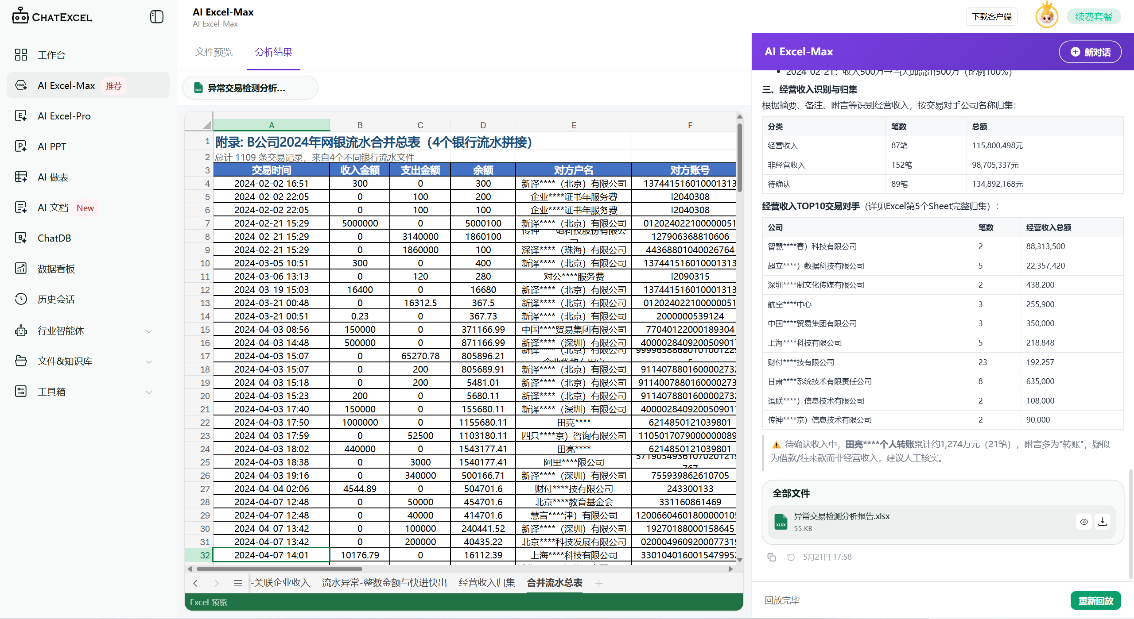Select the 合并流水总表 sheet tab
The height and width of the screenshot is (619, 1134).
coord(555,583)
